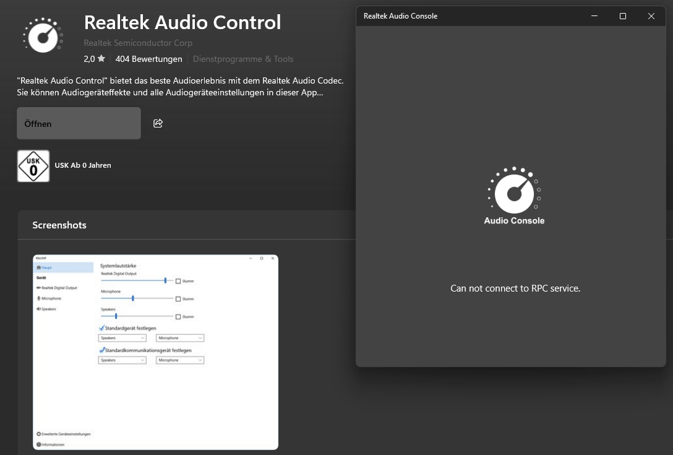Viewport: 673px width, 455px height.
Task: Open the 404 Bewertungen ratings link
Action: click(148, 59)
